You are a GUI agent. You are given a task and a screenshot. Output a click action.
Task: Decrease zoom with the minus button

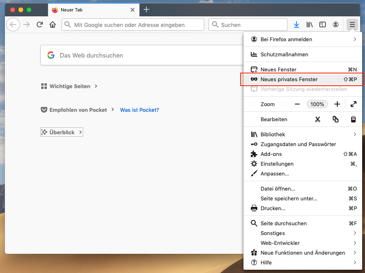(297, 104)
